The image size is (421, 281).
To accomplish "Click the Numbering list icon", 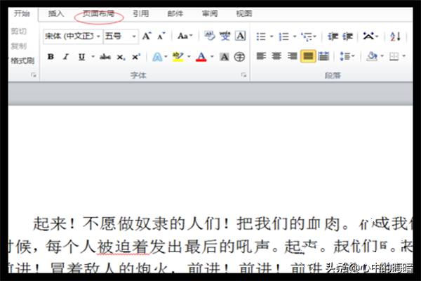I will 283,37.
